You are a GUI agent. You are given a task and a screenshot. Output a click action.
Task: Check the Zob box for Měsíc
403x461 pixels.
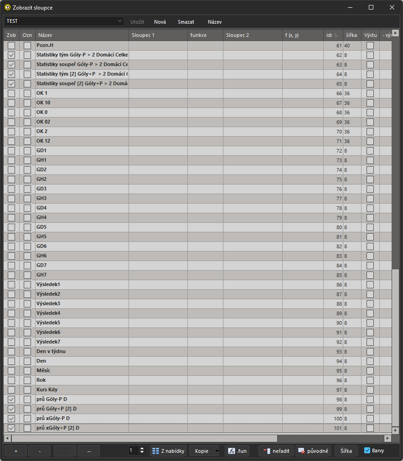[11, 371]
